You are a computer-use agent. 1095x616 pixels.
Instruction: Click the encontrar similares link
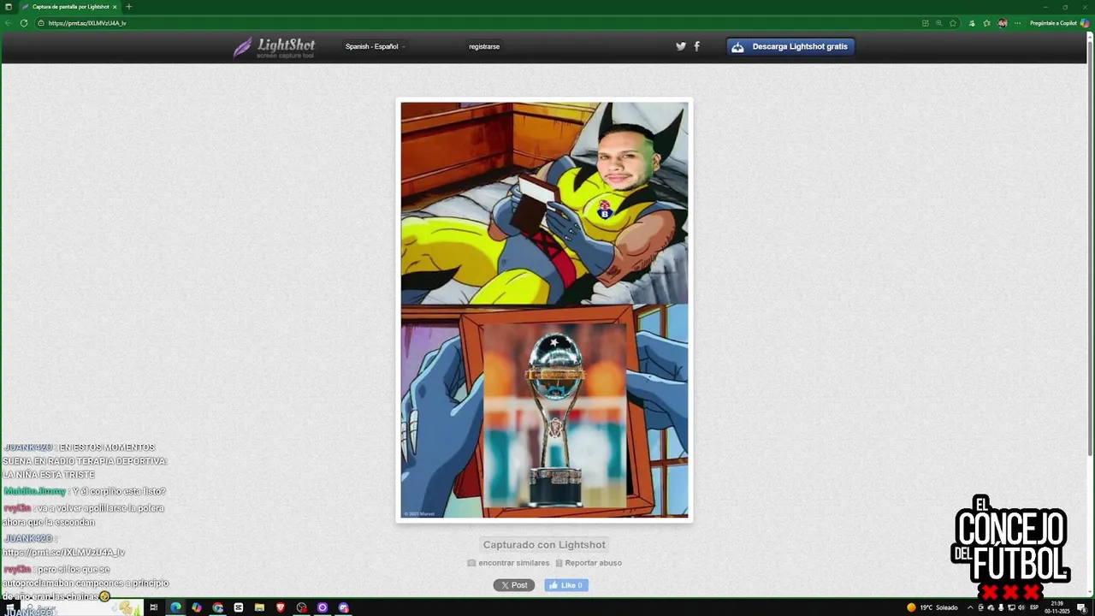pos(508,563)
